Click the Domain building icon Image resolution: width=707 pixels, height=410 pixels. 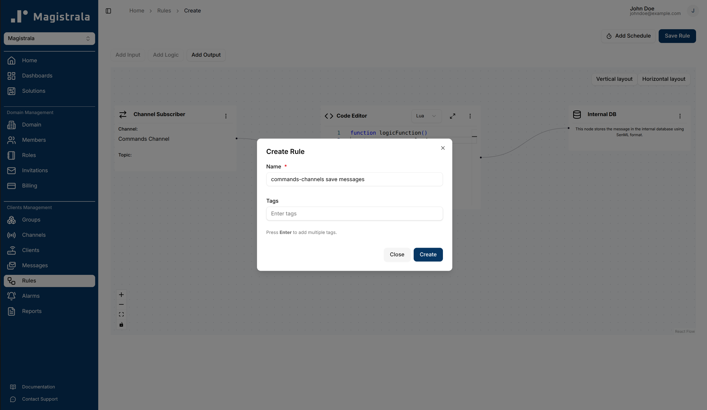click(11, 125)
